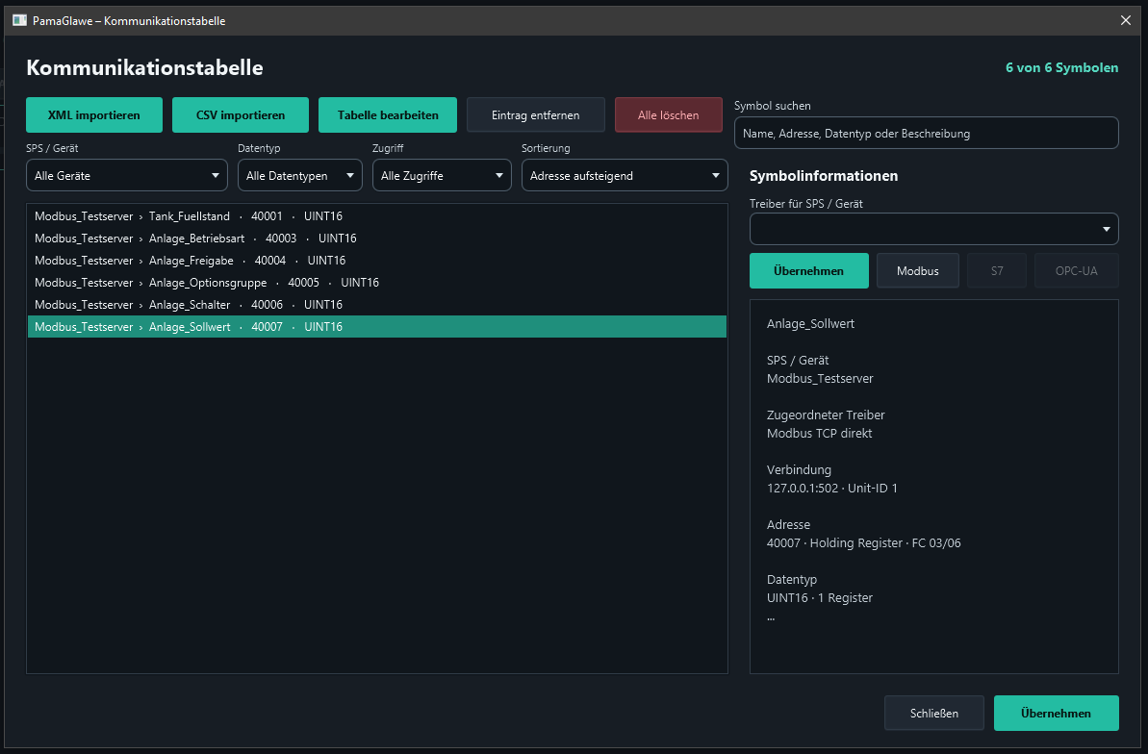Select the Anlage_Schalter row
Viewport: 1148px width, 754px height.
(x=377, y=305)
